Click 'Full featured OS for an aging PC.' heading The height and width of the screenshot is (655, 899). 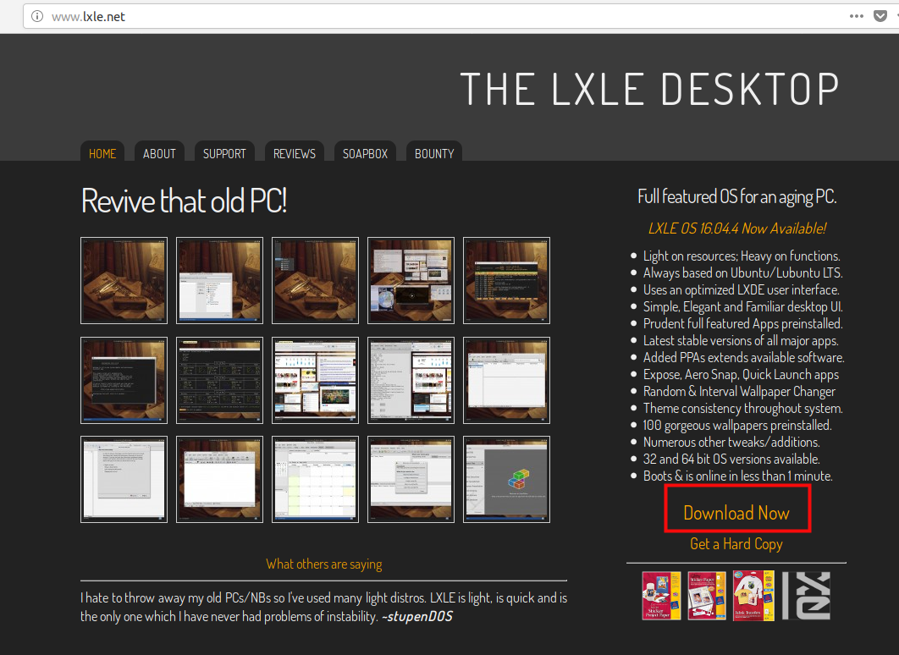[736, 196]
